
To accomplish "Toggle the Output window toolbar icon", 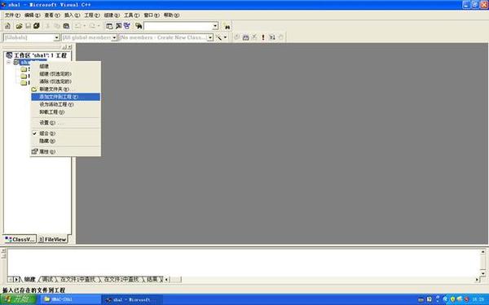I will (x=118, y=26).
